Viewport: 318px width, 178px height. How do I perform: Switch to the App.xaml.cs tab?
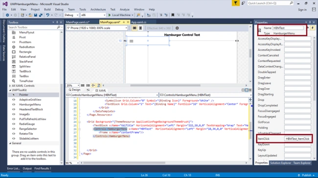tap(139, 22)
